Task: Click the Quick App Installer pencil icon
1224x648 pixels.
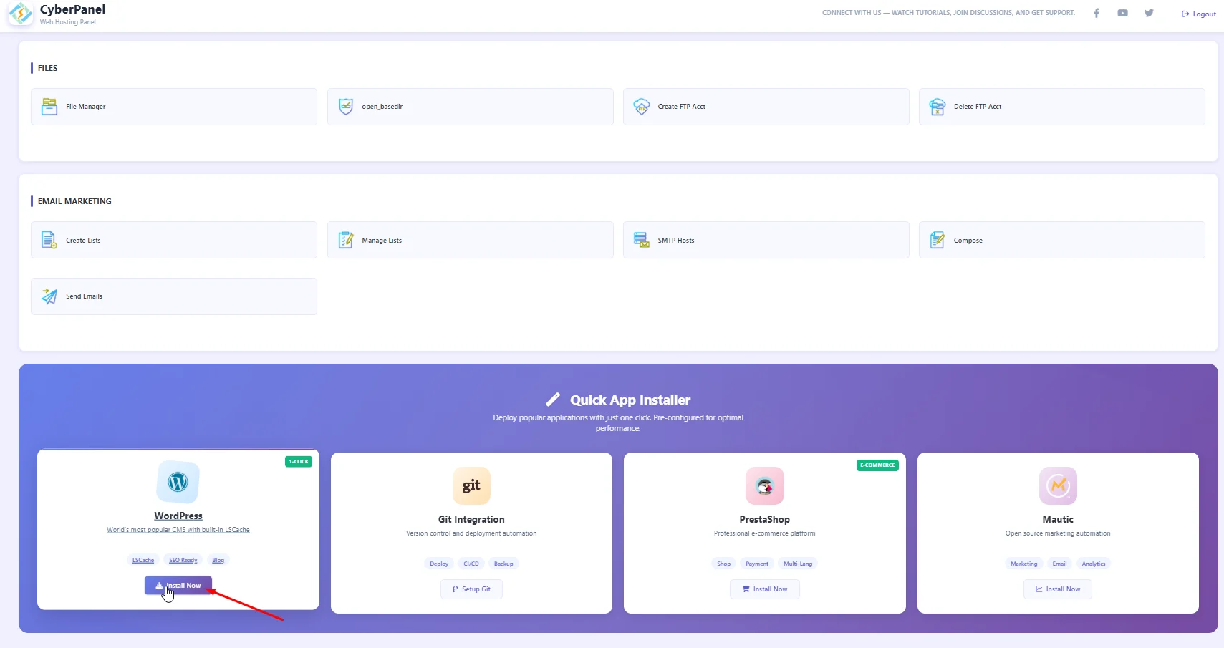Action: coord(553,400)
